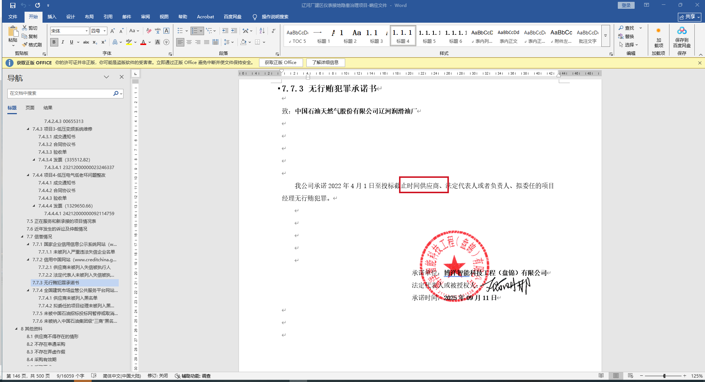This screenshot has width=705, height=382.
Task: Switch to Read Mode view in status bar
Action: coord(601,376)
